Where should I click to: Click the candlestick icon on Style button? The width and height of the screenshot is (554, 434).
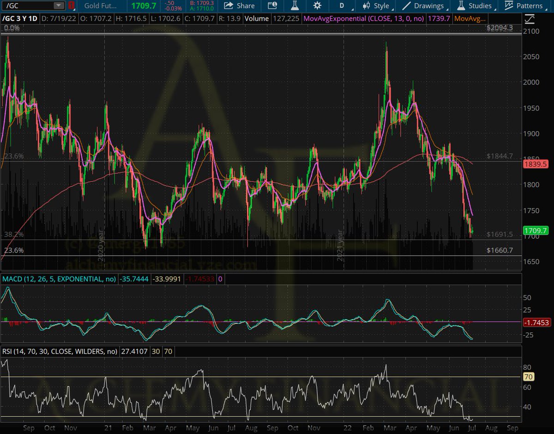coord(367,6)
